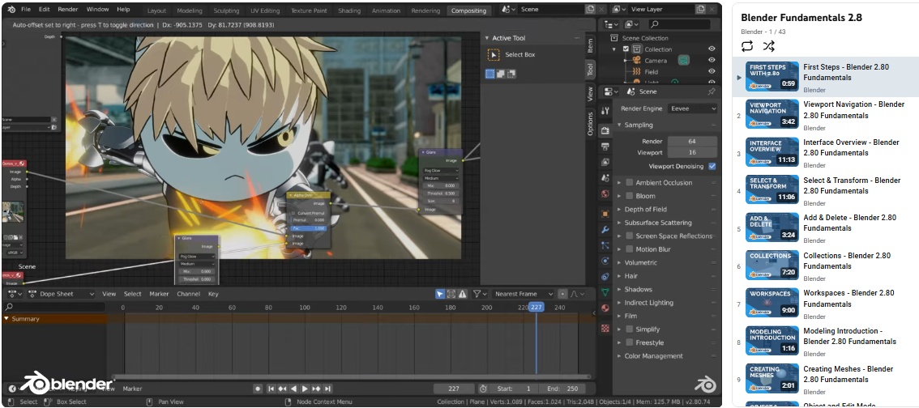
Task: Open the Active Tool and Workspace settings tab
Action: [605, 111]
